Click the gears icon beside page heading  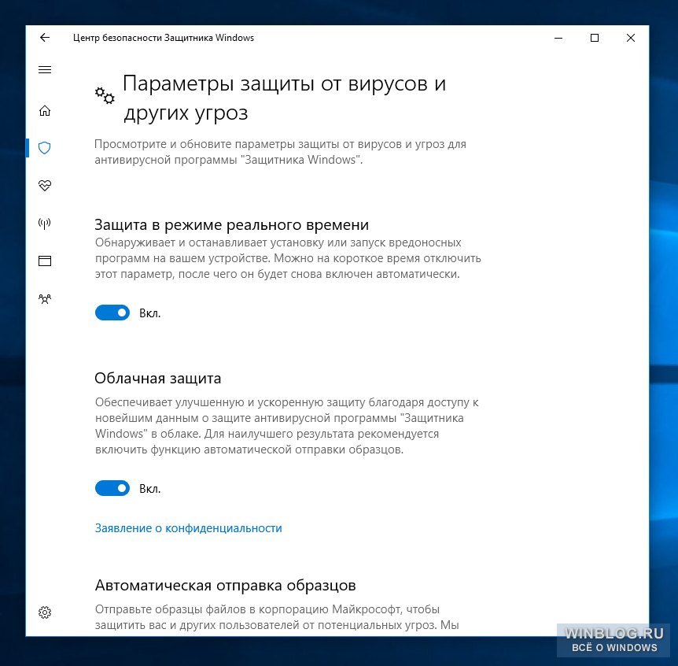[105, 95]
